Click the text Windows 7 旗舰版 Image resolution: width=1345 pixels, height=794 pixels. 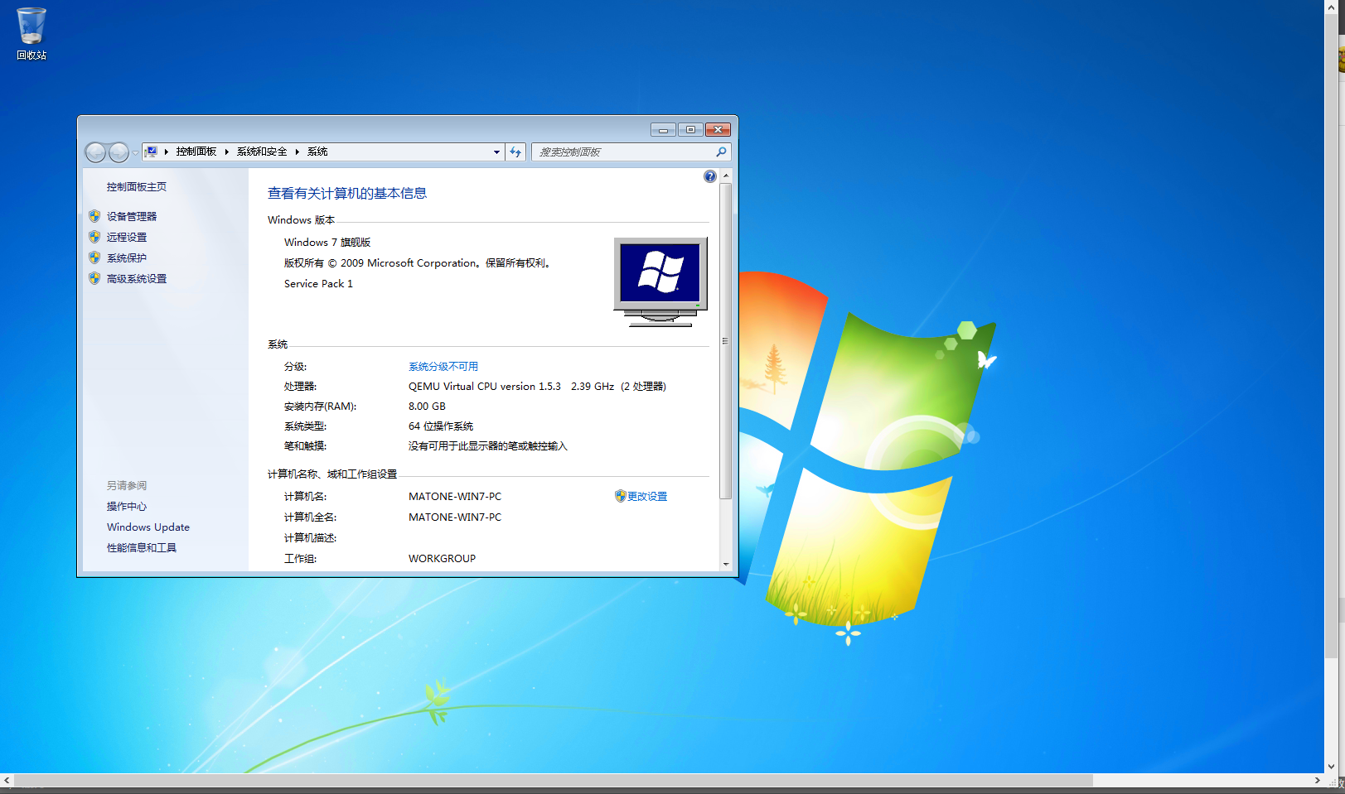coord(327,242)
